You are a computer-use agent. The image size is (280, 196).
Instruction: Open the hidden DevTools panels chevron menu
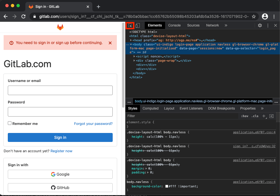coord(226,25)
